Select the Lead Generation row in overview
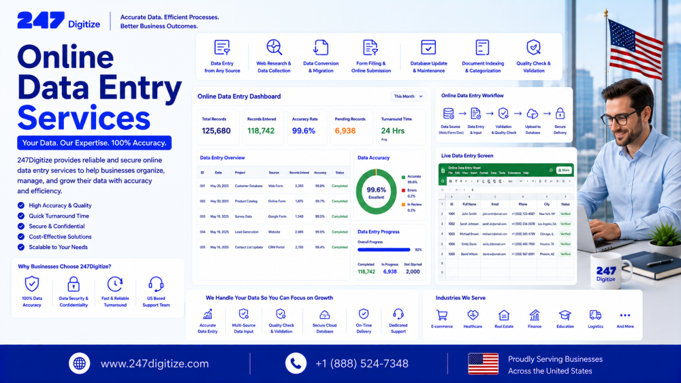This screenshot has height=383, width=681. coord(274,232)
